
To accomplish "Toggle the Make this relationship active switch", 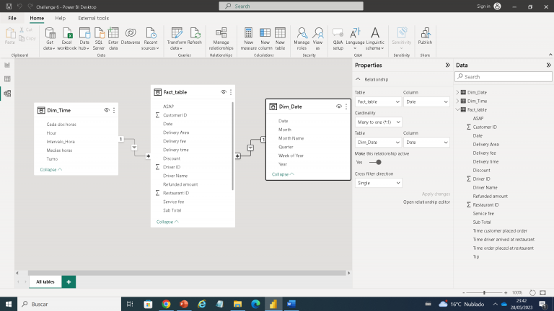I will [x=377, y=162].
